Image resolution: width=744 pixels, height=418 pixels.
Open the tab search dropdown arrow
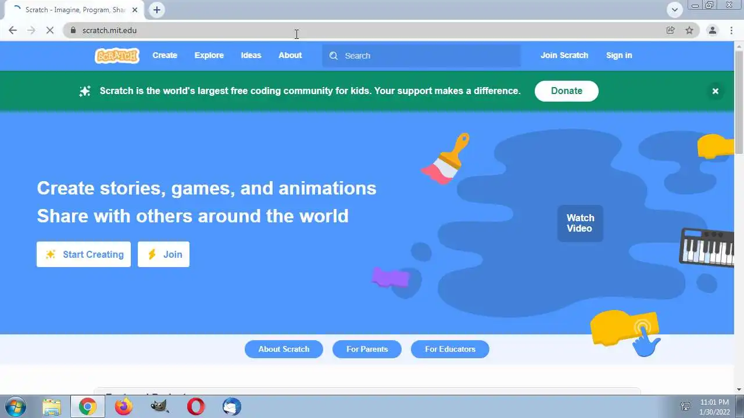[674, 10]
